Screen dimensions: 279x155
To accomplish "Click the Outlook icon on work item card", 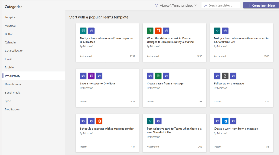I will click(x=225, y=121).
